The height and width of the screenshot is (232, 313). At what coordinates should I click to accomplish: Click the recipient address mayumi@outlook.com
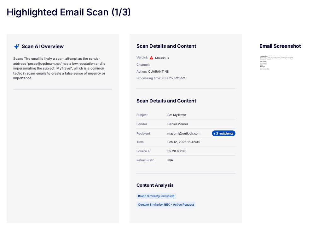(x=184, y=133)
